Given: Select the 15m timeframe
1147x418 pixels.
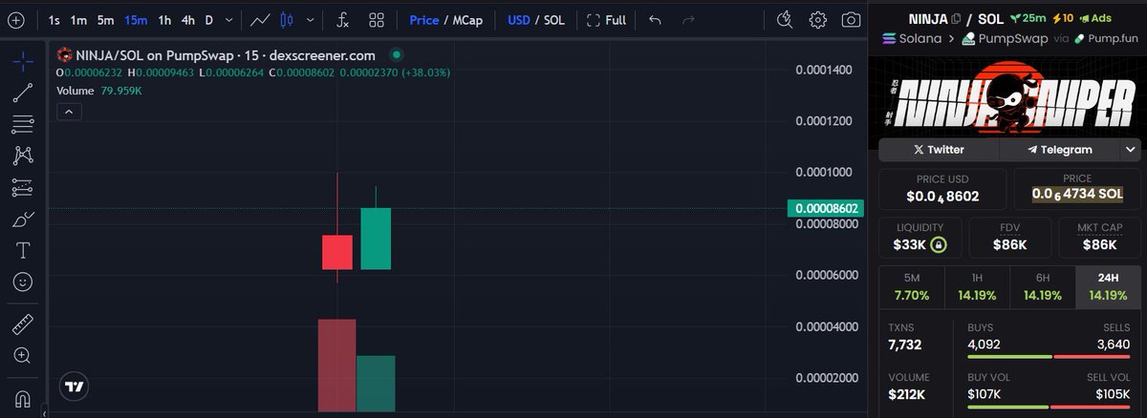Looking at the screenshot, I should (x=136, y=19).
